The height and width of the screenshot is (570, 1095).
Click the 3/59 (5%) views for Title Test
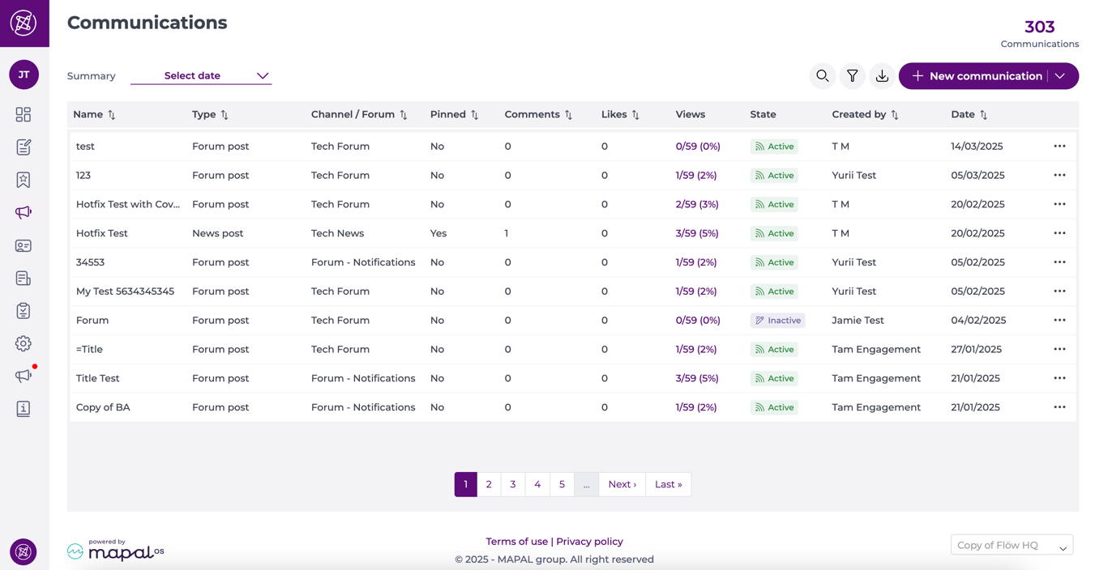(696, 378)
